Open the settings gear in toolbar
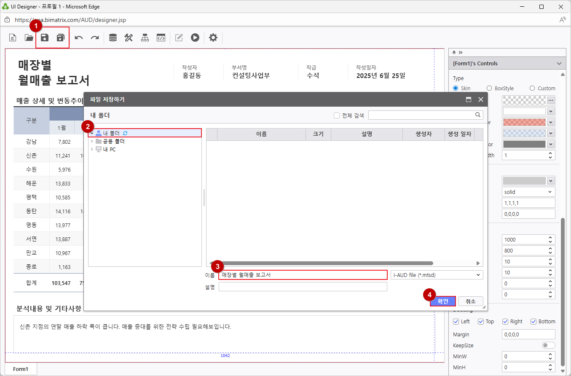571x376 pixels. (213, 38)
